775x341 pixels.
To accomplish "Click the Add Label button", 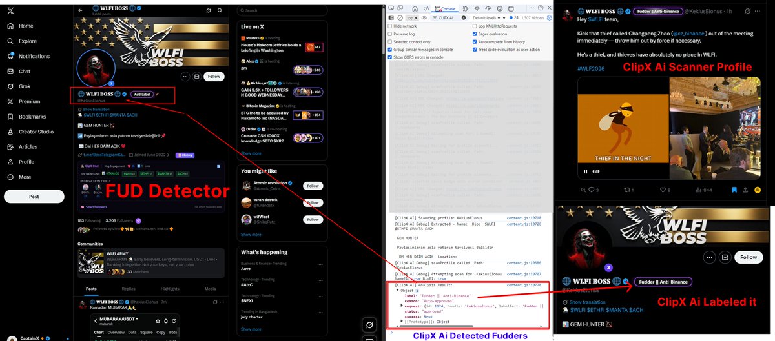I will click(141, 94).
